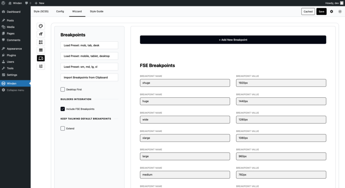Go to Dashboard in sidebar

coord(13,12)
